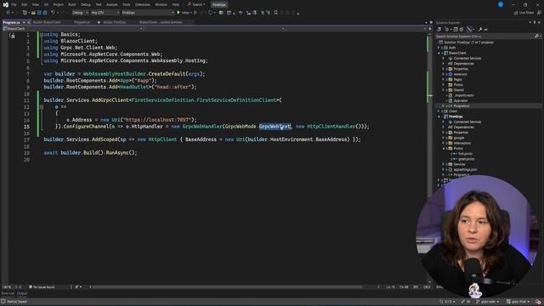Open the Any CPU platform dropdown
This screenshot has height=306, width=544.
coord(105,13)
